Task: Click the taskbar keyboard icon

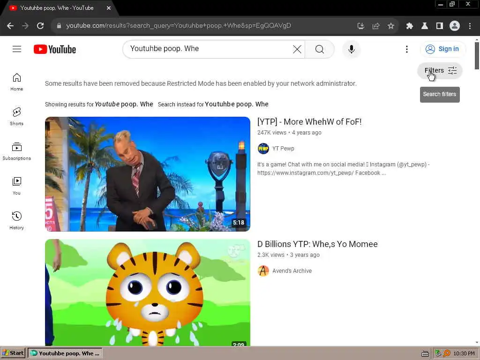Action: 425,353
